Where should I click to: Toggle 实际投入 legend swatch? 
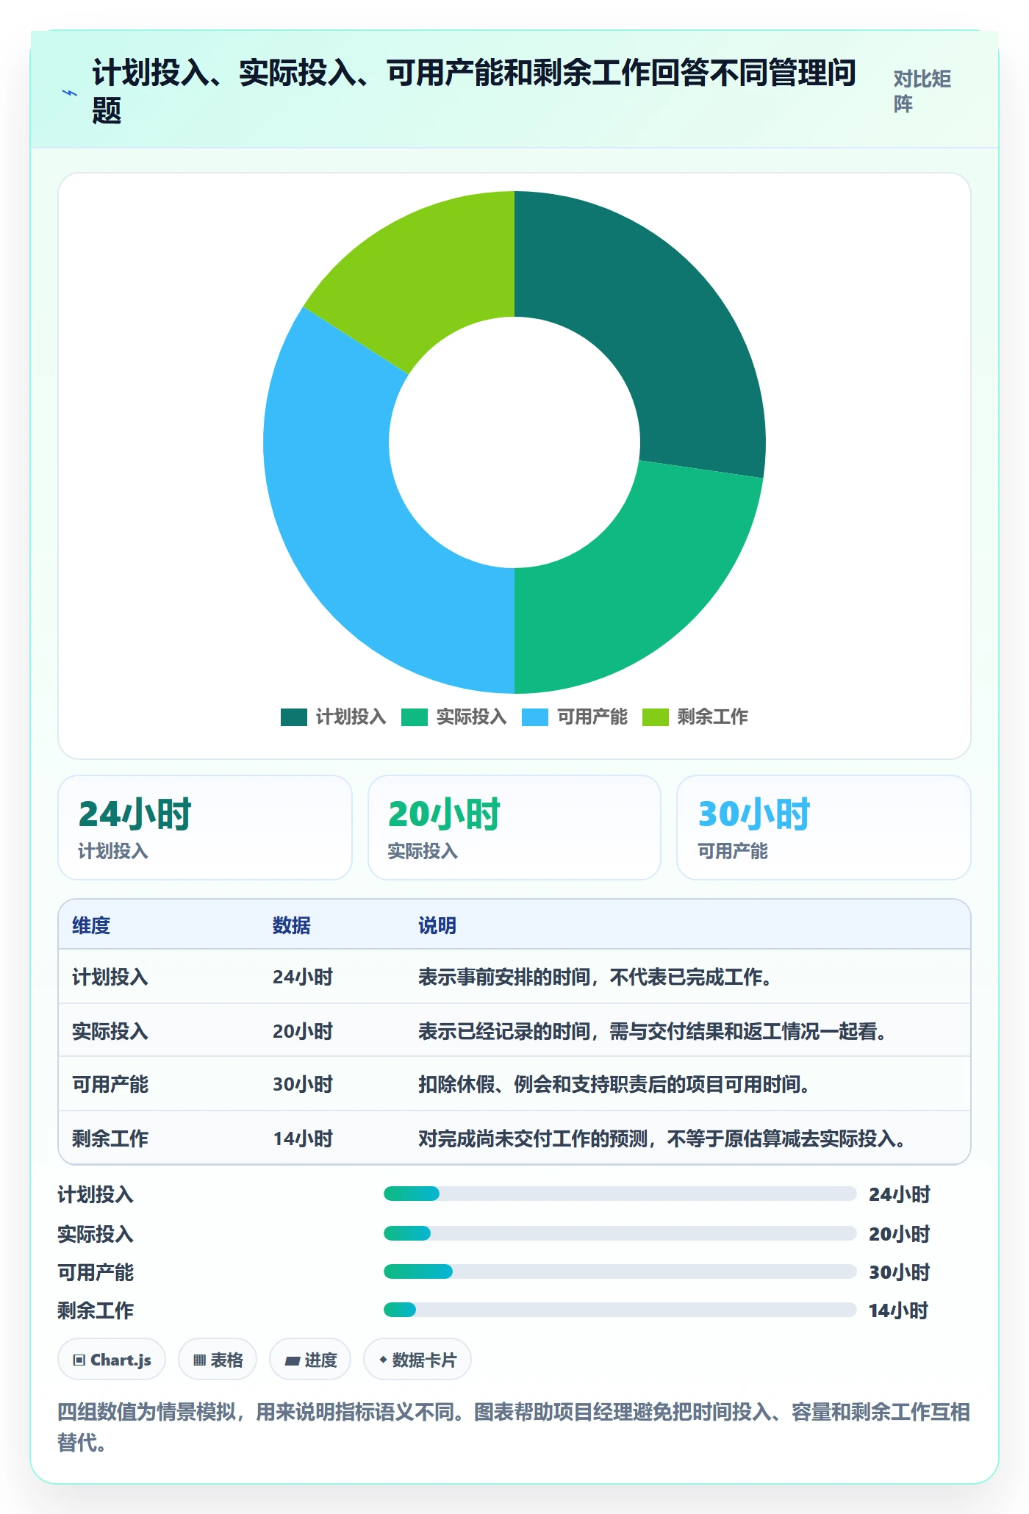pos(414,717)
